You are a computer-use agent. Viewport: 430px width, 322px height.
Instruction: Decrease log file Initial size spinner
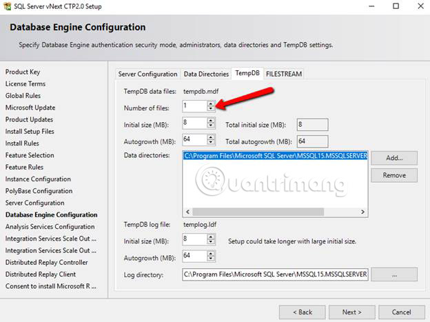(211, 242)
